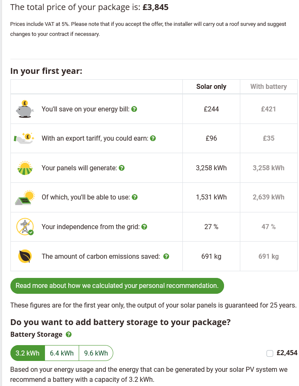Switch to the Solar only column
Image resolution: width=299 pixels, height=386 pixels.
[211, 87]
